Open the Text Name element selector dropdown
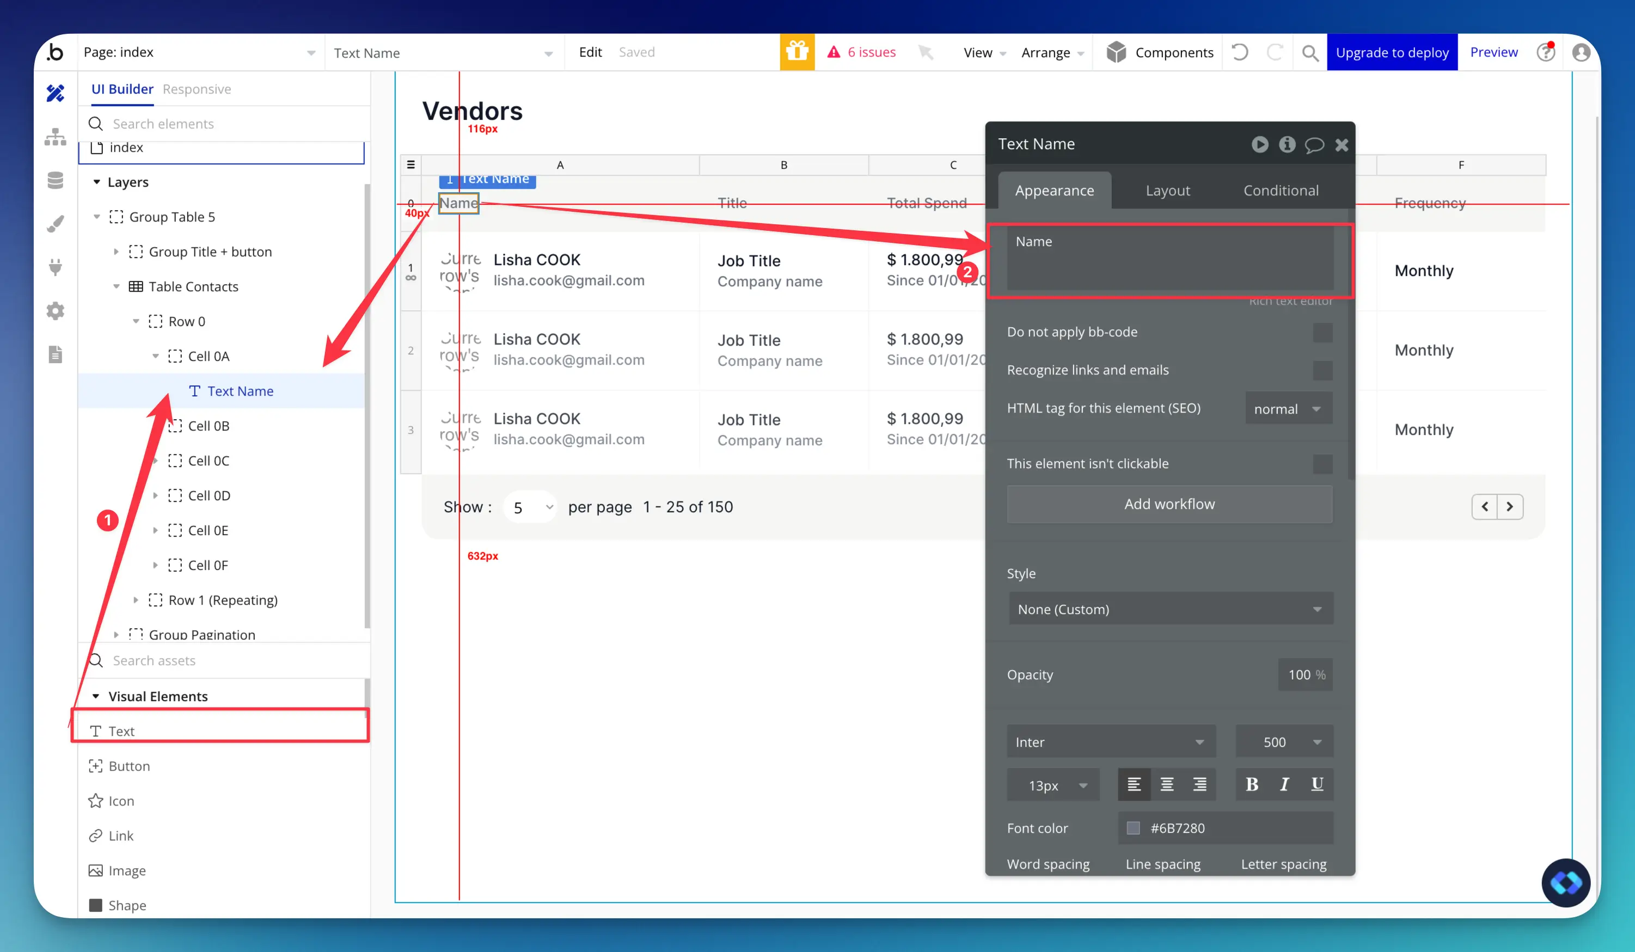1635x952 pixels. pos(444,53)
